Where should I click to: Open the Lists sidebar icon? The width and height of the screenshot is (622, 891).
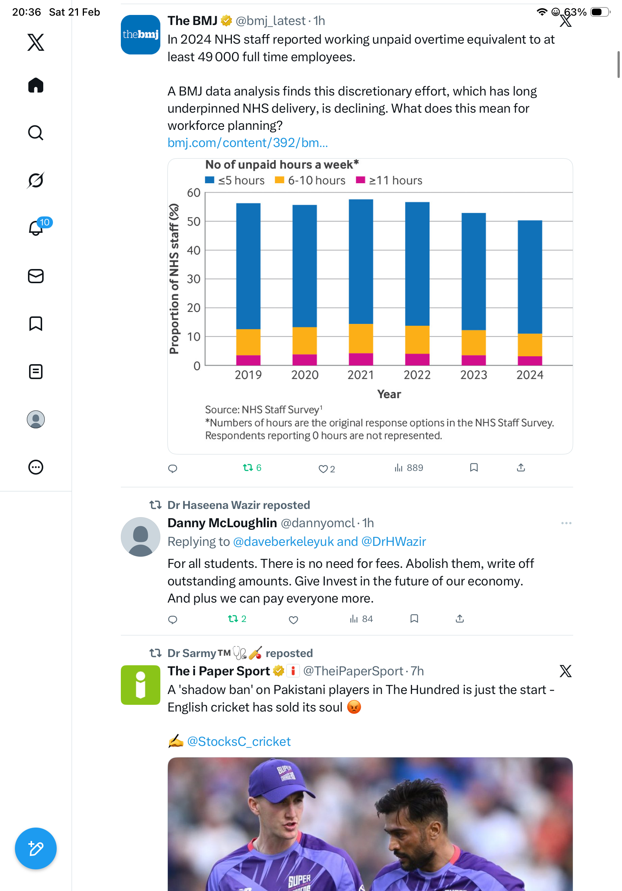pyautogui.click(x=36, y=371)
